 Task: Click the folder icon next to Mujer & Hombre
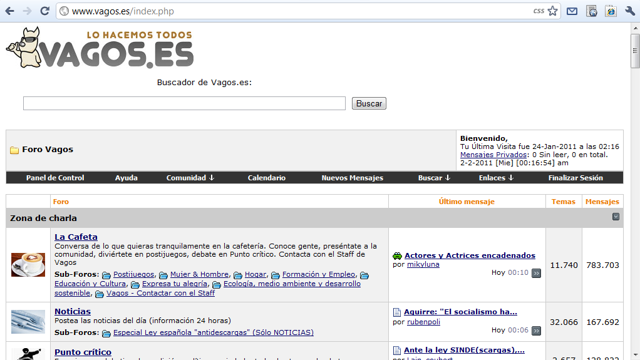click(163, 275)
